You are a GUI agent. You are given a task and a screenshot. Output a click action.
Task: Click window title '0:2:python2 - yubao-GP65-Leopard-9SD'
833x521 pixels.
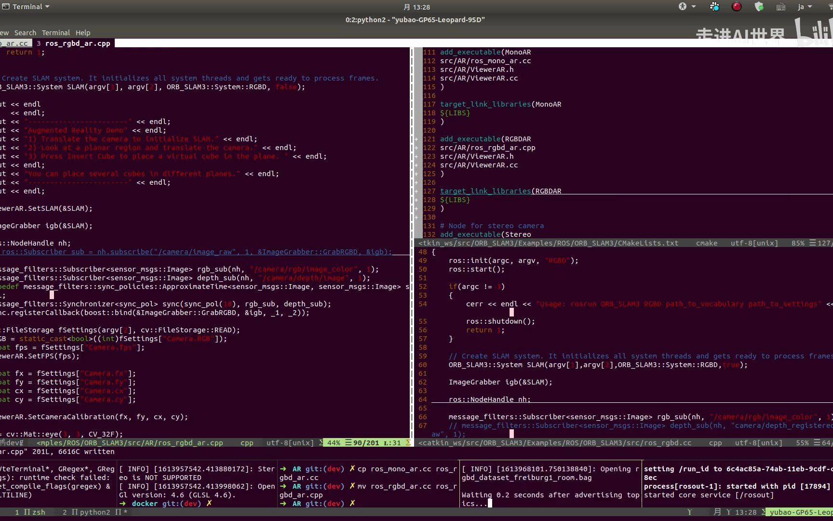click(x=415, y=20)
